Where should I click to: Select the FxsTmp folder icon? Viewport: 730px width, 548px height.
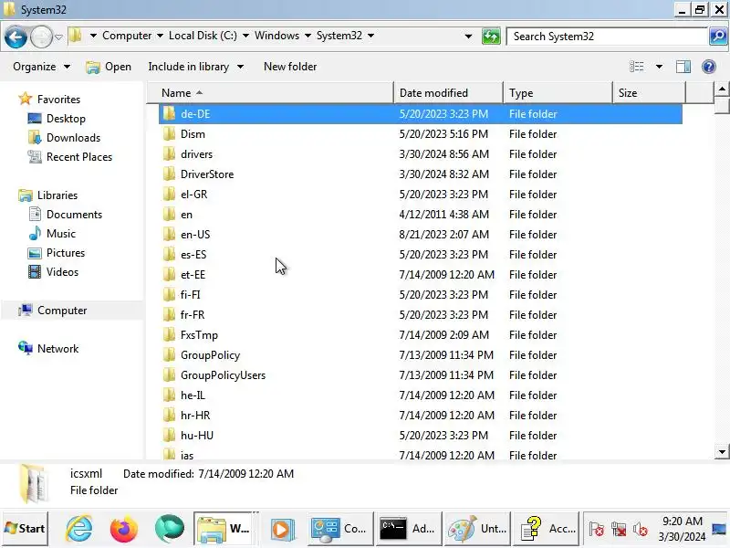tap(169, 334)
